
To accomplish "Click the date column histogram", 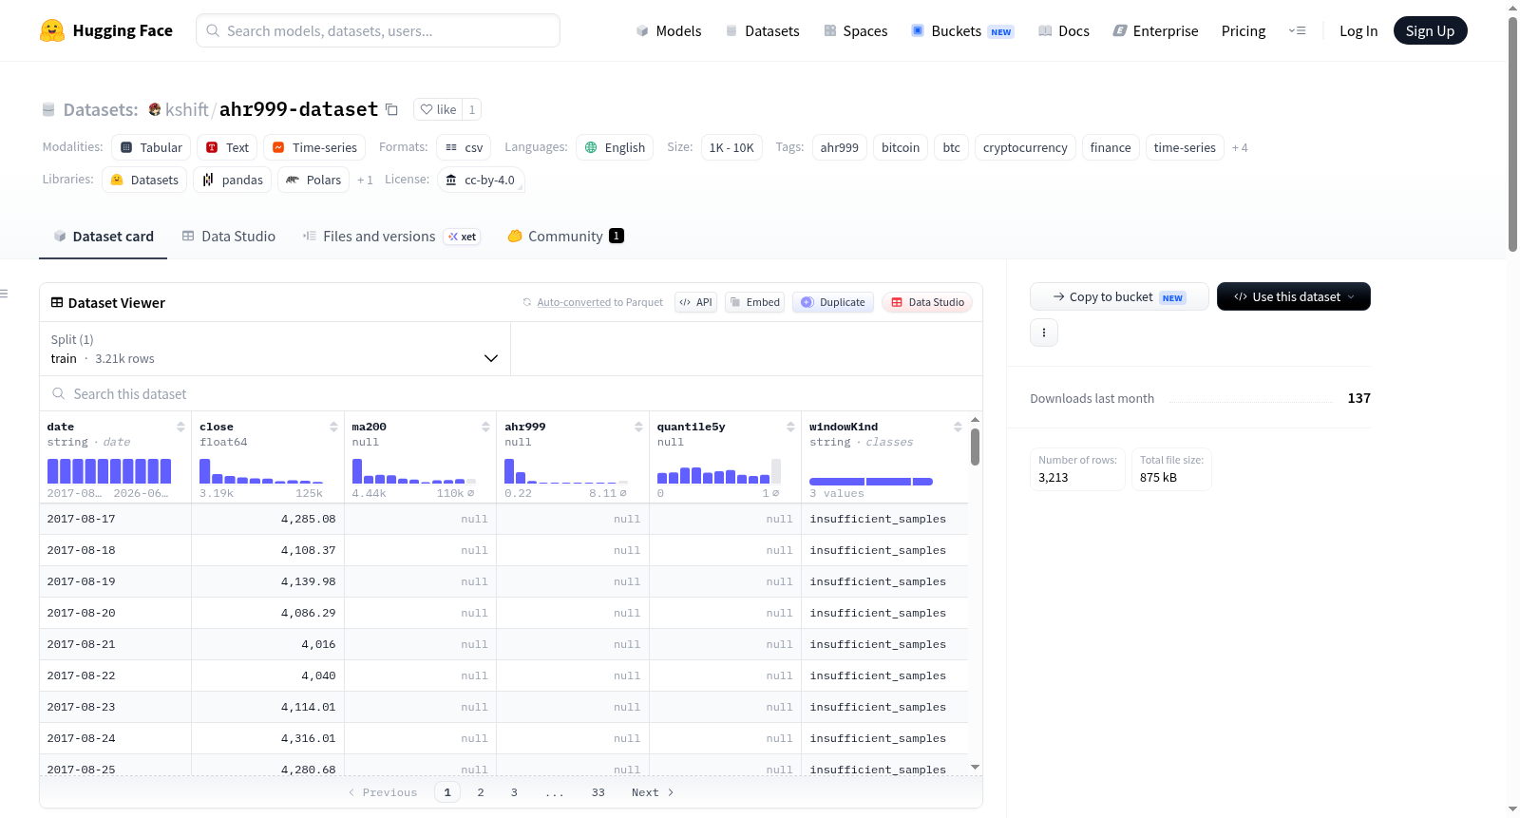I will [109, 471].
